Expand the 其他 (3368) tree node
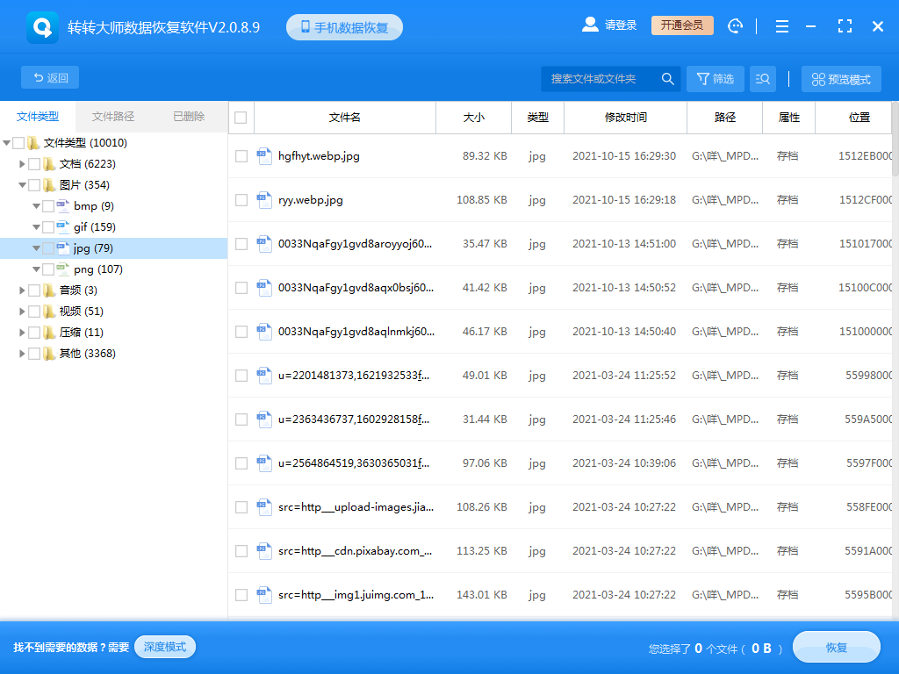This screenshot has height=674, width=899. tap(23, 353)
